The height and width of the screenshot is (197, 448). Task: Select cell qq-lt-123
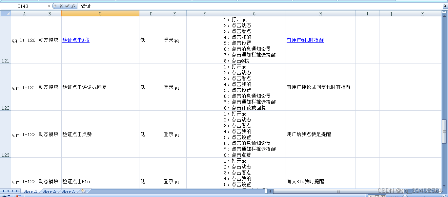pyautogui.click(x=25, y=173)
